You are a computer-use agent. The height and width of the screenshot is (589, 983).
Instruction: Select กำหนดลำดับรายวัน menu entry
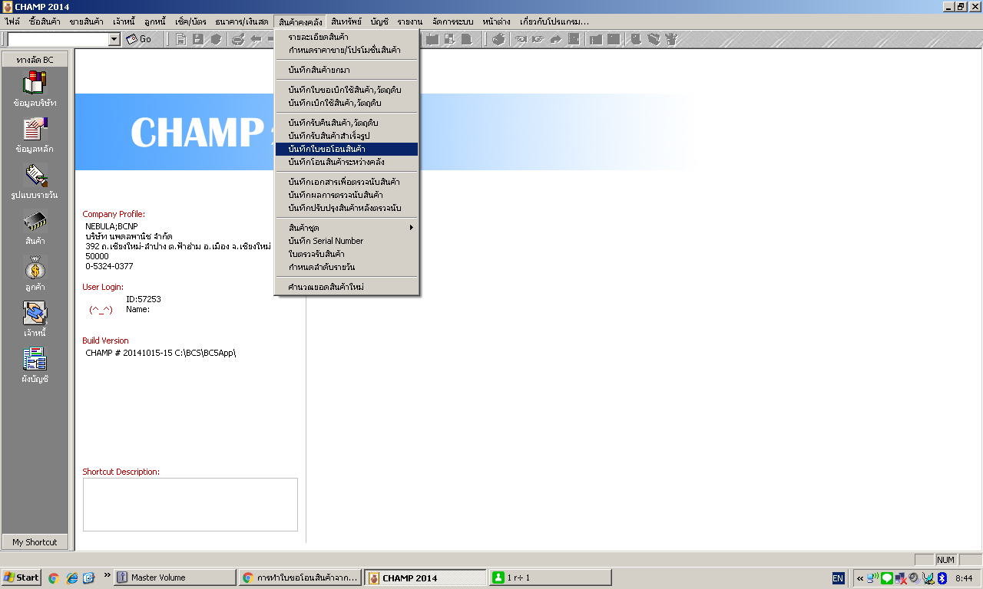point(347,267)
